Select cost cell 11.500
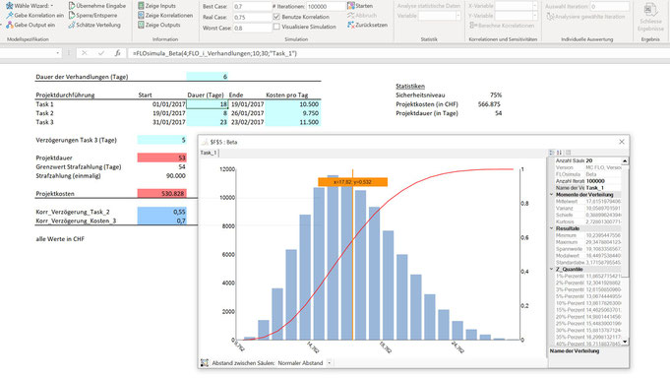 [293, 122]
